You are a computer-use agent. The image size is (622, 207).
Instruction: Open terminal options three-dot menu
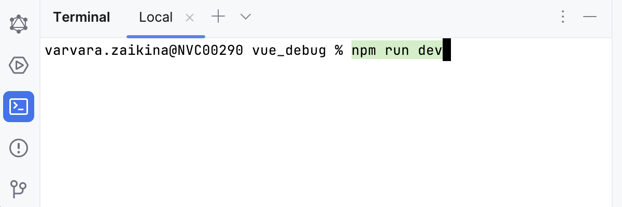click(562, 17)
